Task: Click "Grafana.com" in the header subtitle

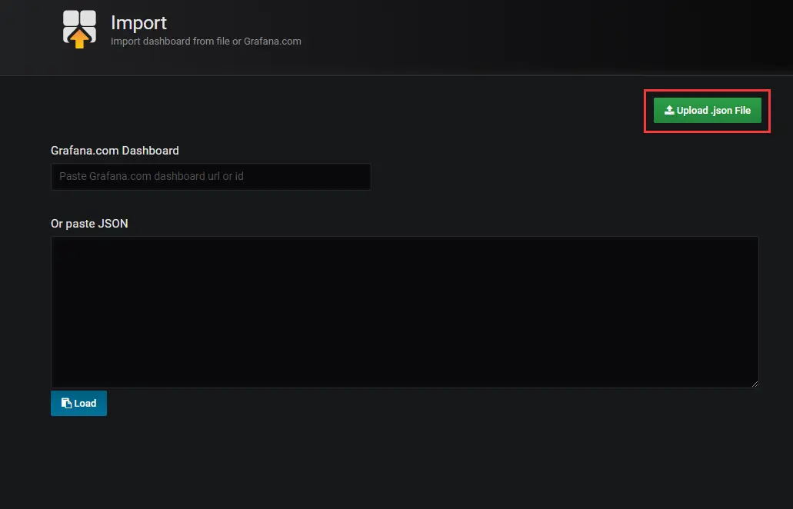Action: [x=272, y=42]
